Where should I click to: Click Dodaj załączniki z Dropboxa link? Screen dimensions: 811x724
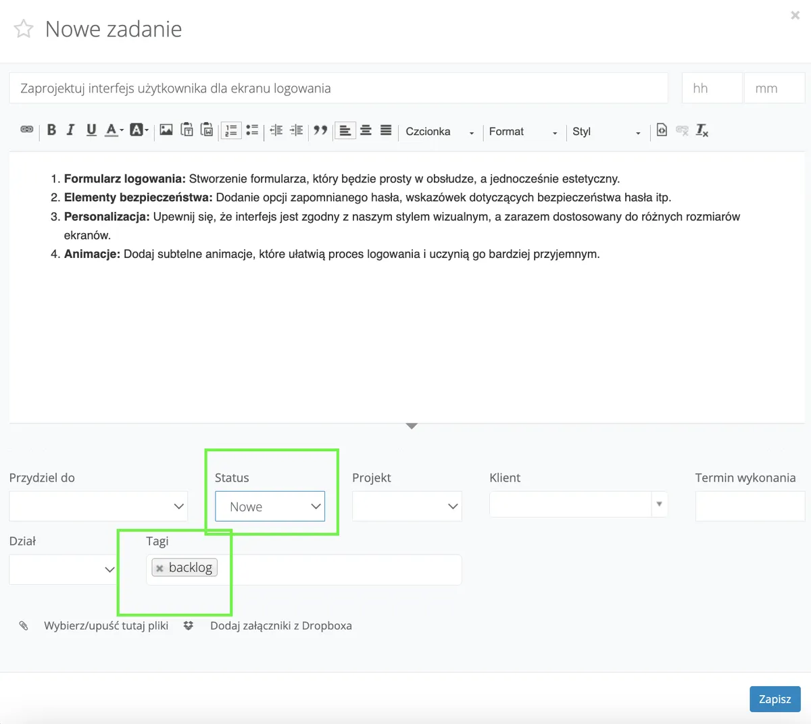[281, 625]
